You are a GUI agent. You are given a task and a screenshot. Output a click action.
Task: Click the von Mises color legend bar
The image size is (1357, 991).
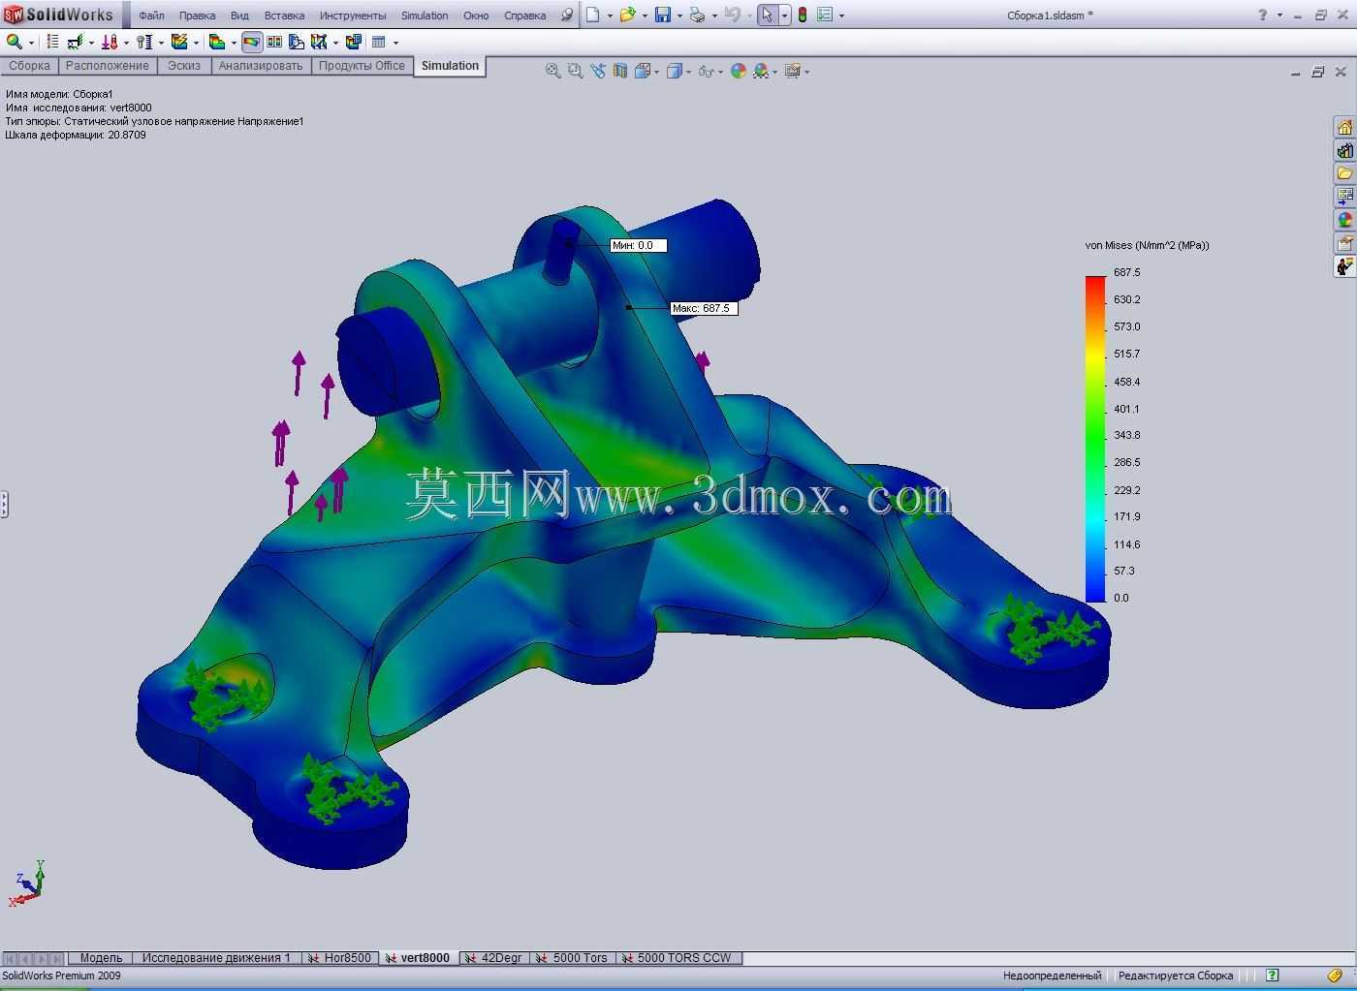(1095, 439)
